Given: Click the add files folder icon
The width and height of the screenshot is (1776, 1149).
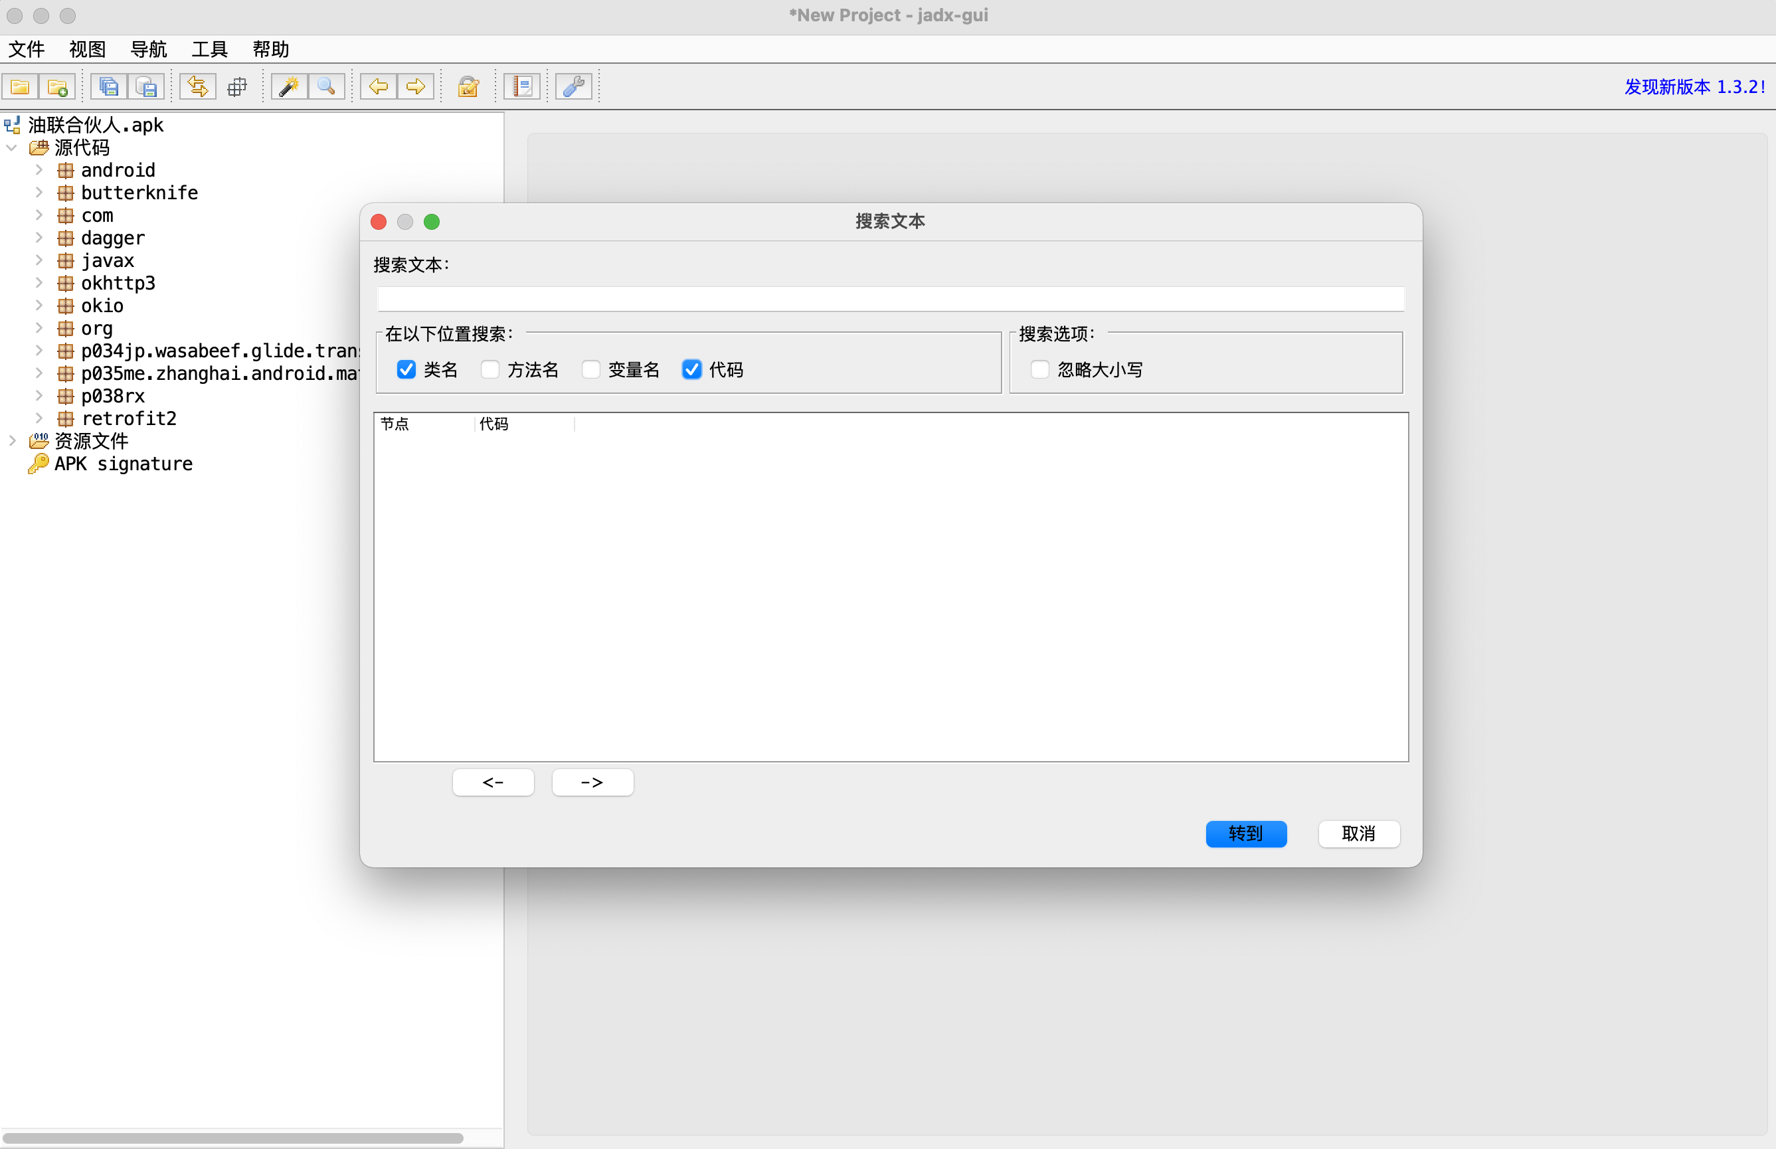Looking at the screenshot, I should tap(57, 86).
